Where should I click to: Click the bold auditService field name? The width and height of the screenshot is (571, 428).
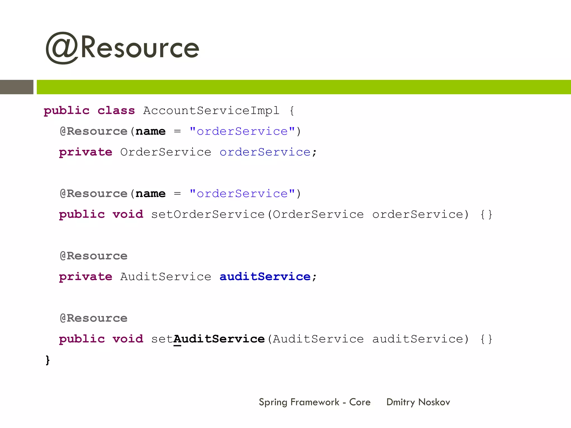click(265, 276)
